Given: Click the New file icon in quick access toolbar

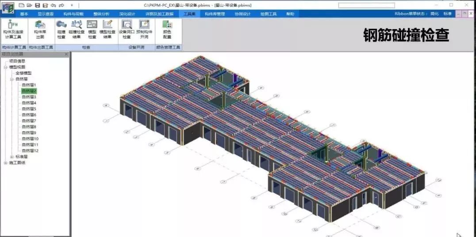Looking at the screenshot, I should pyautogui.click(x=21, y=5).
